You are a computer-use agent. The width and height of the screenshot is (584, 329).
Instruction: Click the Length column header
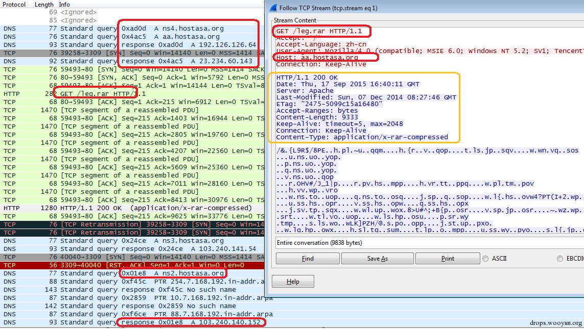click(44, 4)
